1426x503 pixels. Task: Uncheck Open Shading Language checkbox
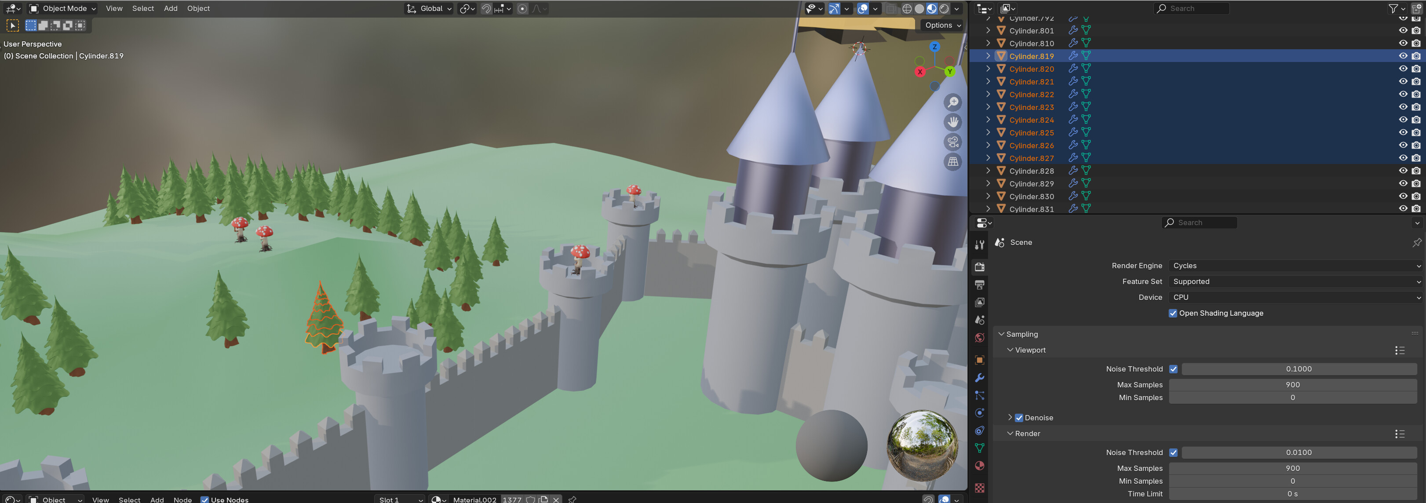tap(1172, 313)
